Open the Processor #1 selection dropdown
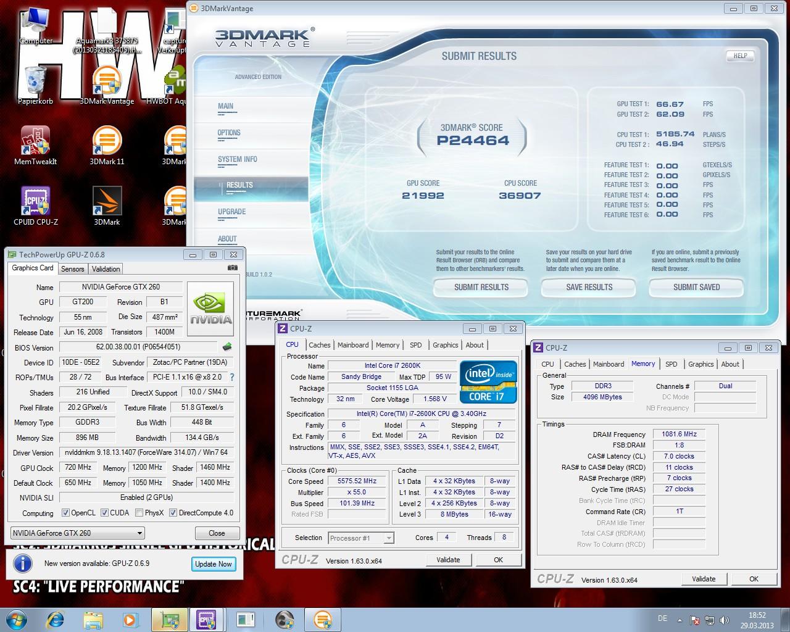Screen dimensions: 790x632 pyautogui.click(x=361, y=538)
